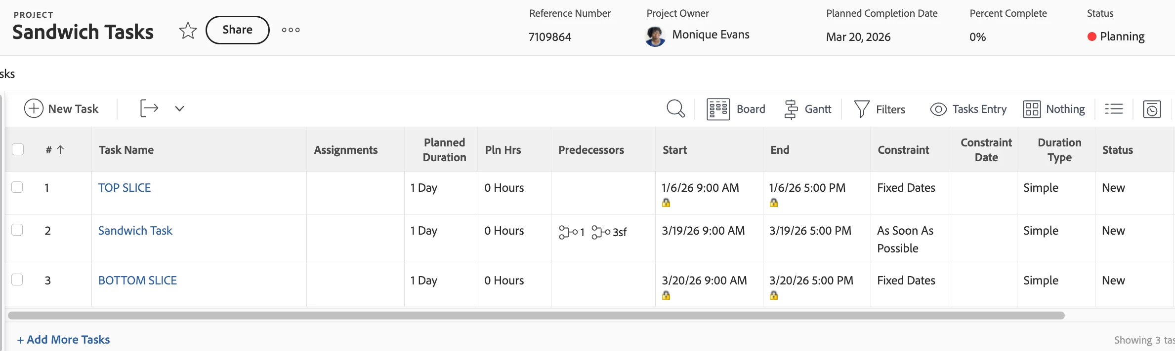Check the Sandwich Task row checkbox
Viewport: 1175px width, 351px height.
coord(17,230)
